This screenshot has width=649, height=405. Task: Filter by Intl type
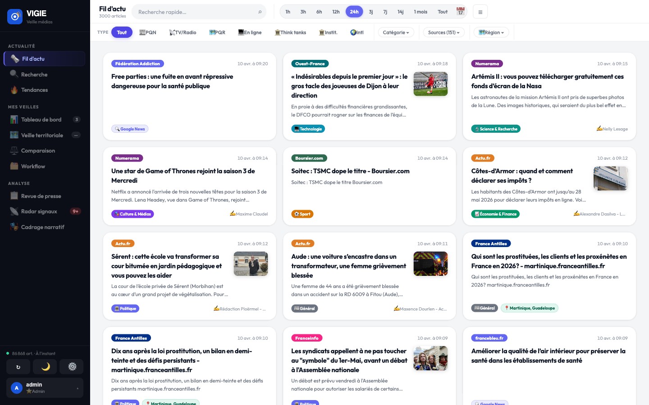pyautogui.click(x=357, y=32)
